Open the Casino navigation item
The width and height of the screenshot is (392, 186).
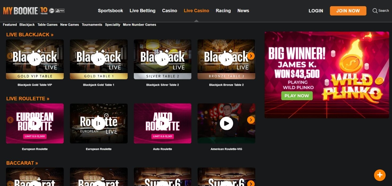pyautogui.click(x=169, y=11)
